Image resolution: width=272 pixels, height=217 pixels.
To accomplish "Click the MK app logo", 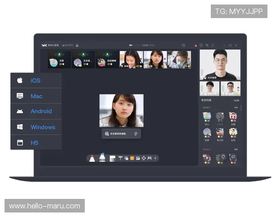I will pyautogui.click(x=44, y=45).
